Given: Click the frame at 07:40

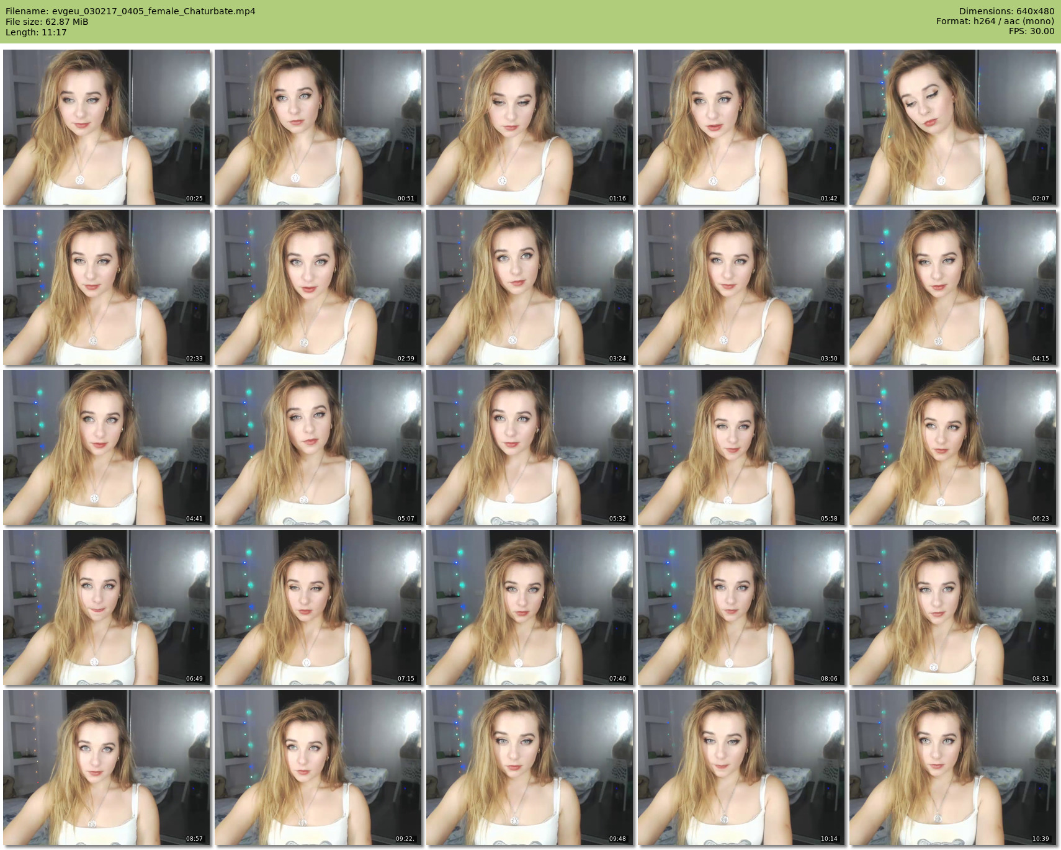Looking at the screenshot, I should click(x=530, y=607).
